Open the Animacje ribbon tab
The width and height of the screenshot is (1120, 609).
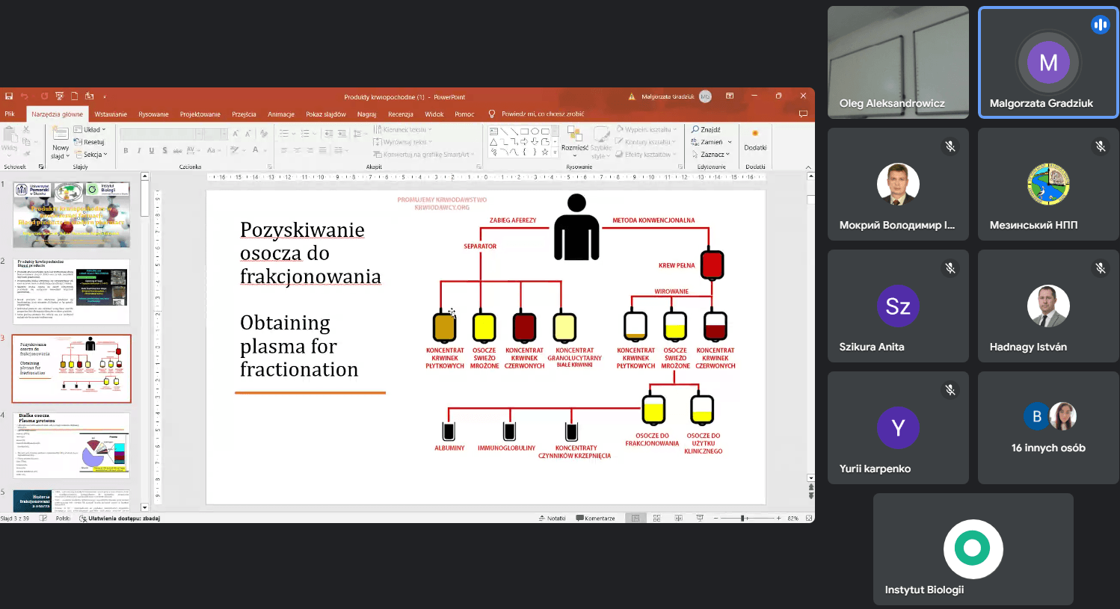[x=281, y=114]
